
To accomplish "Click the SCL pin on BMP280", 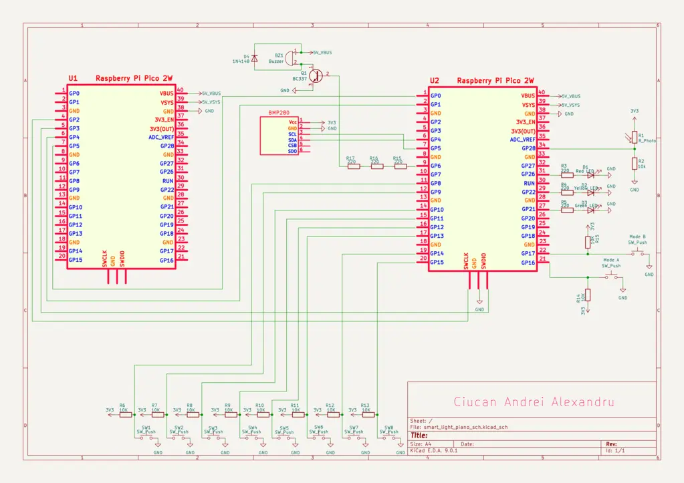I will click(x=292, y=134).
